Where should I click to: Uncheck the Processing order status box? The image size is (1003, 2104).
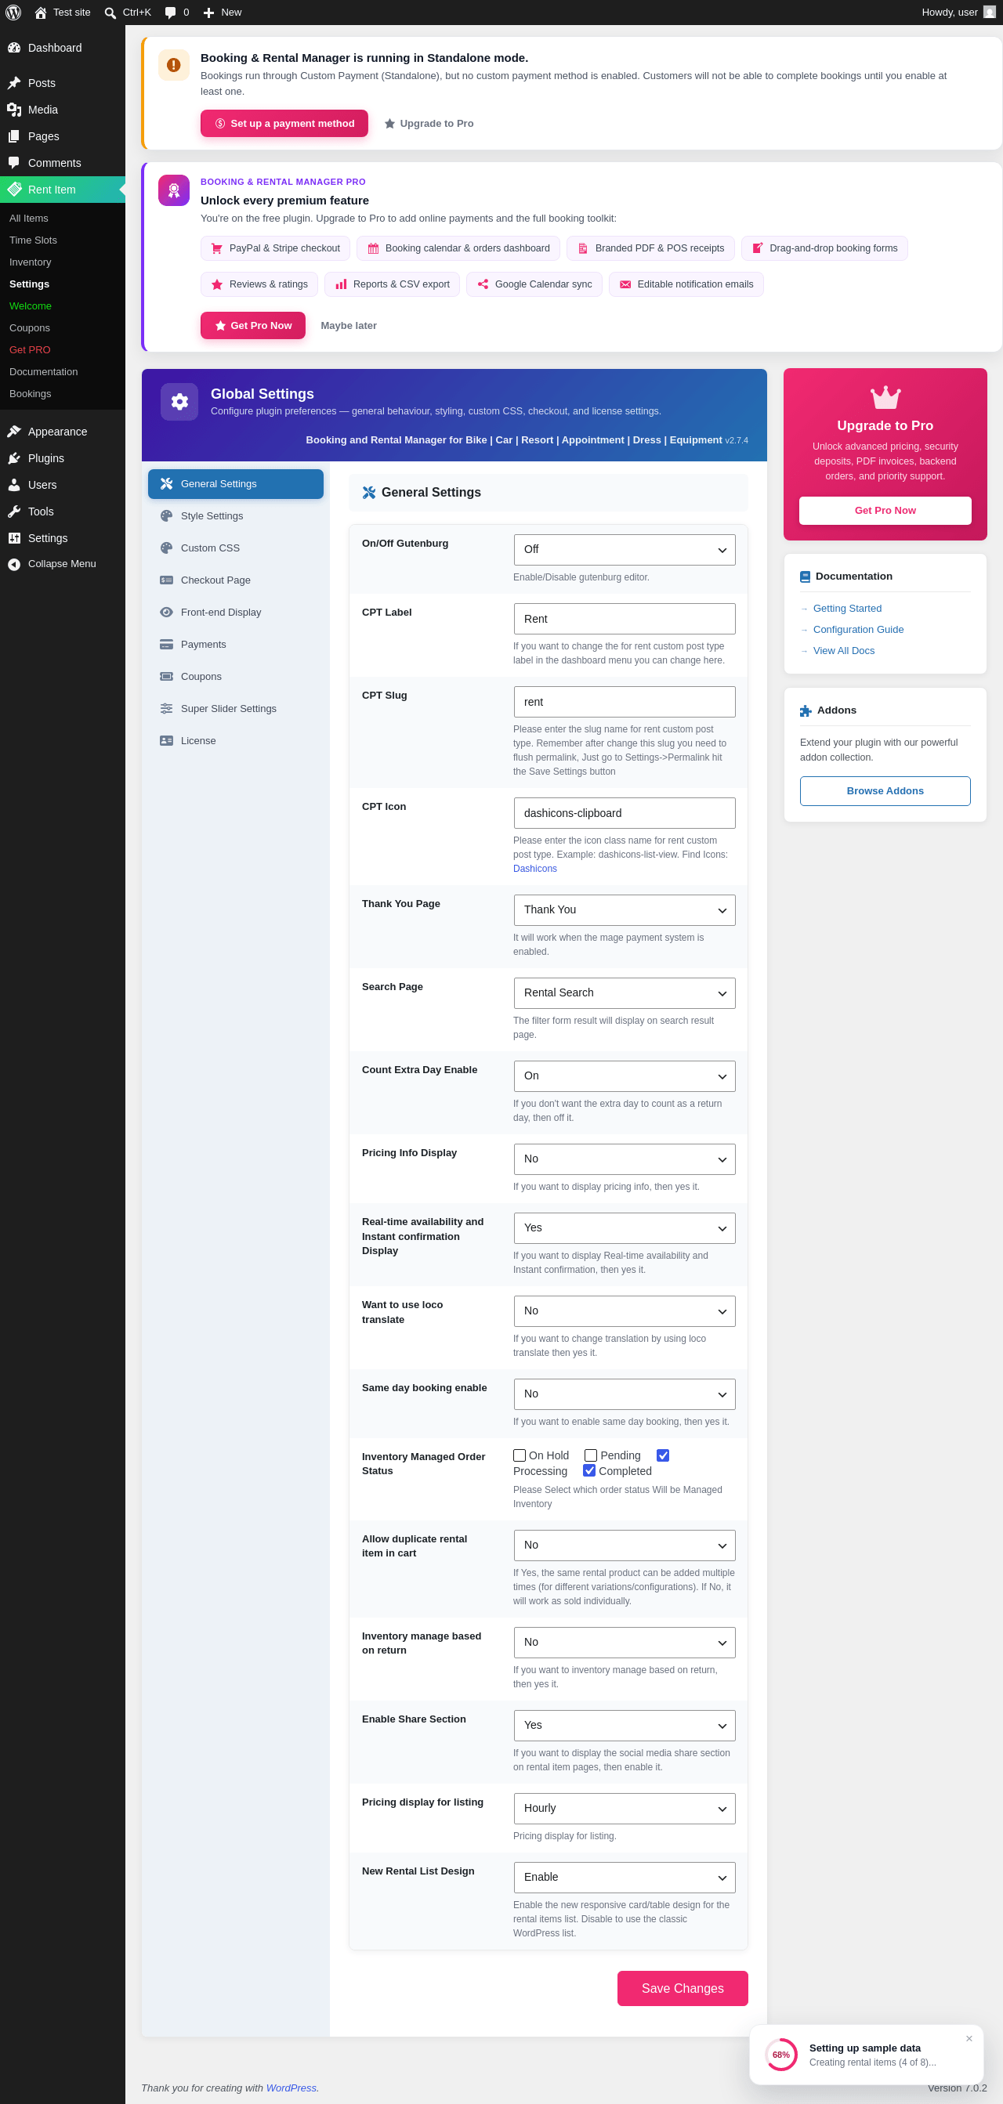663,1455
